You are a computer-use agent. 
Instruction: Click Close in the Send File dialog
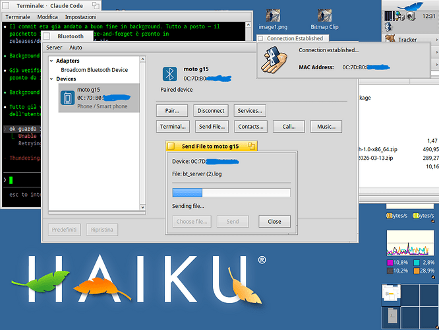click(x=274, y=222)
